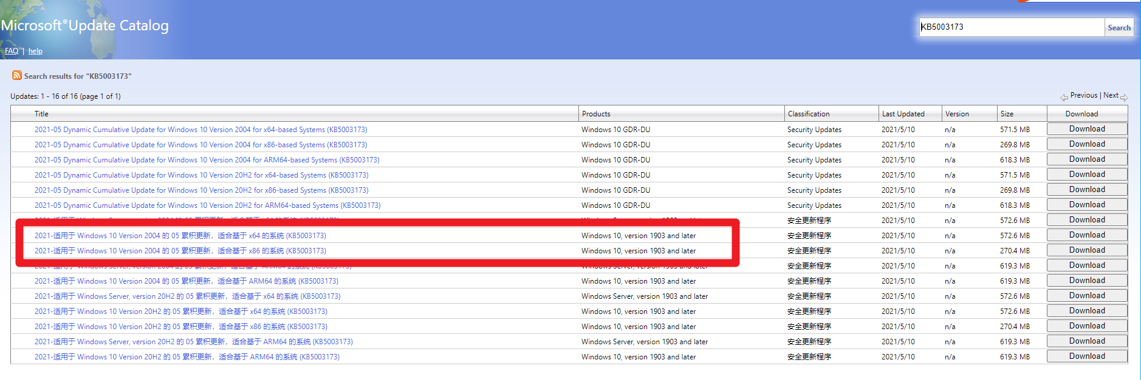Click 270.4 MB size of Chinese Version 2004 x86 row
Image resolution: width=1141 pixels, height=380 pixels.
pos(1015,251)
